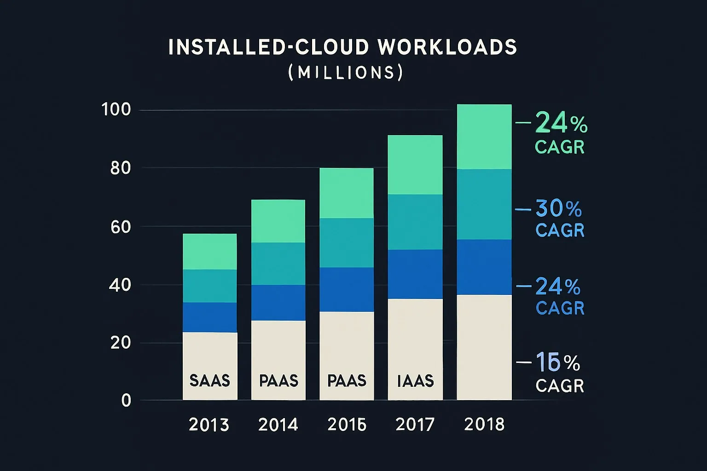Click the light green top segment of 2018 bar
This screenshot has height=471, width=707.
tap(484, 137)
